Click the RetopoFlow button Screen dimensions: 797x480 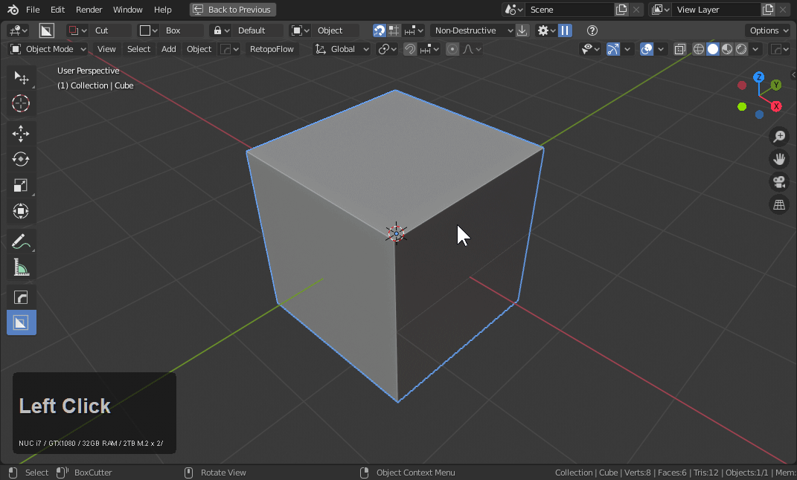[272, 49]
